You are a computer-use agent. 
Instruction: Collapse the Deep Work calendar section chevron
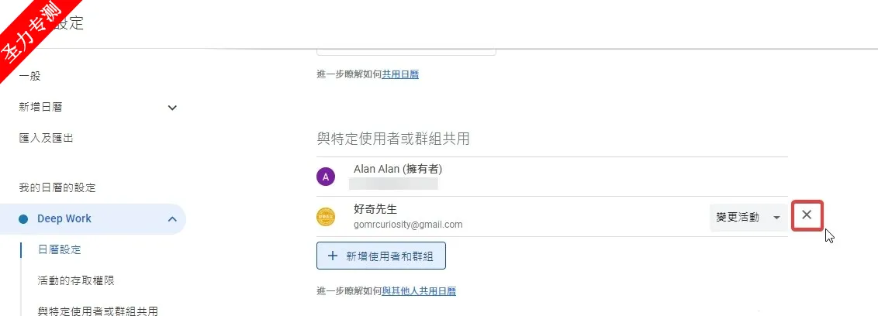[172, 219]
